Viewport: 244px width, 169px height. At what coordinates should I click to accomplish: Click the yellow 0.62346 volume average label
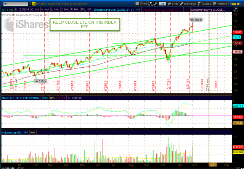[238, 152]
